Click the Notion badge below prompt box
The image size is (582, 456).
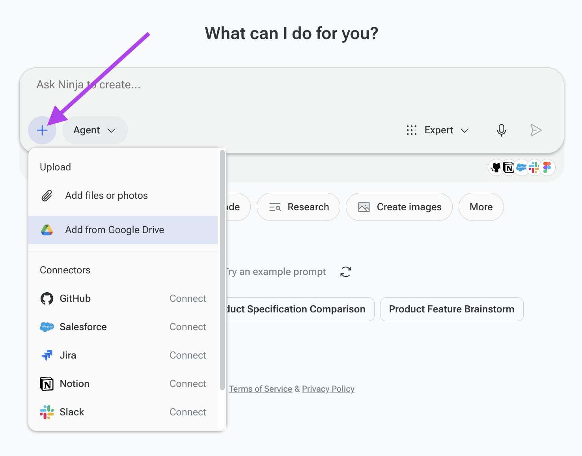[x=509, y=168]
